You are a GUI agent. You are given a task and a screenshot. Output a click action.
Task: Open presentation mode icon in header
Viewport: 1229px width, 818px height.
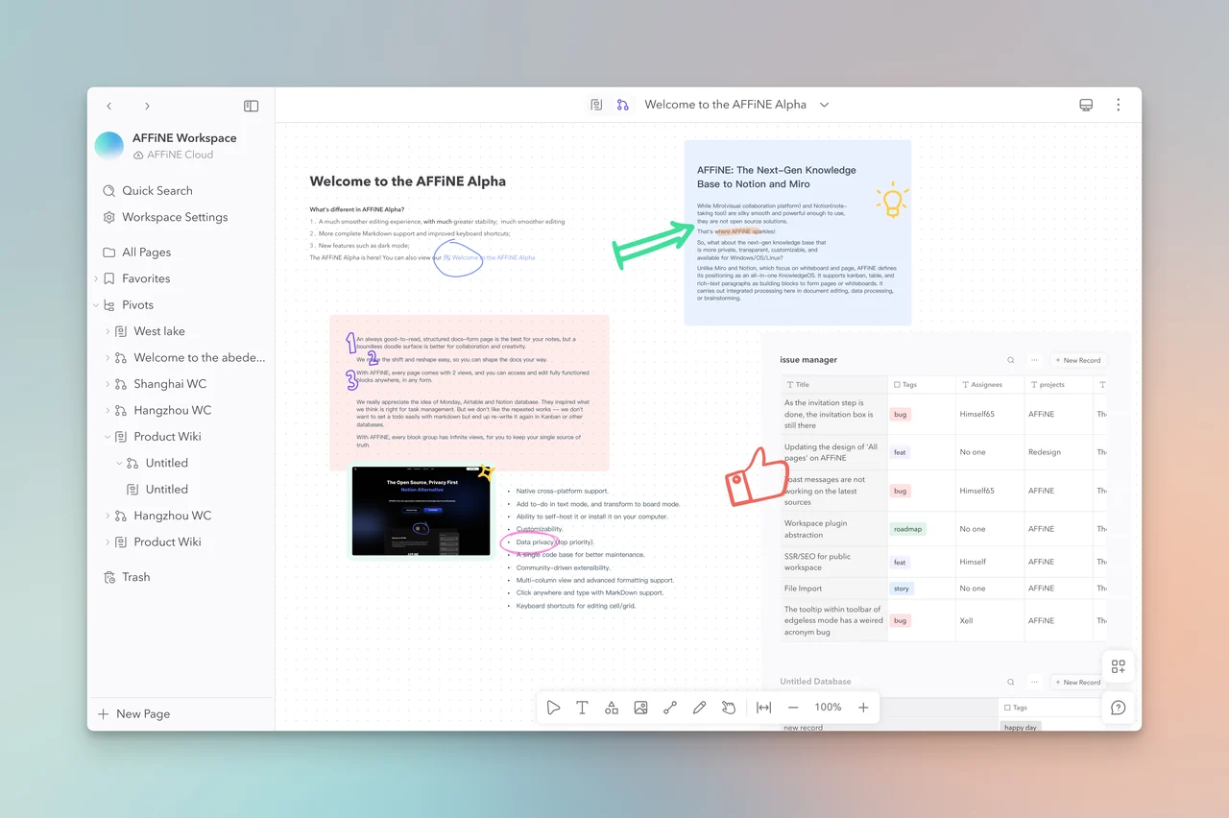click(1086, 105)
